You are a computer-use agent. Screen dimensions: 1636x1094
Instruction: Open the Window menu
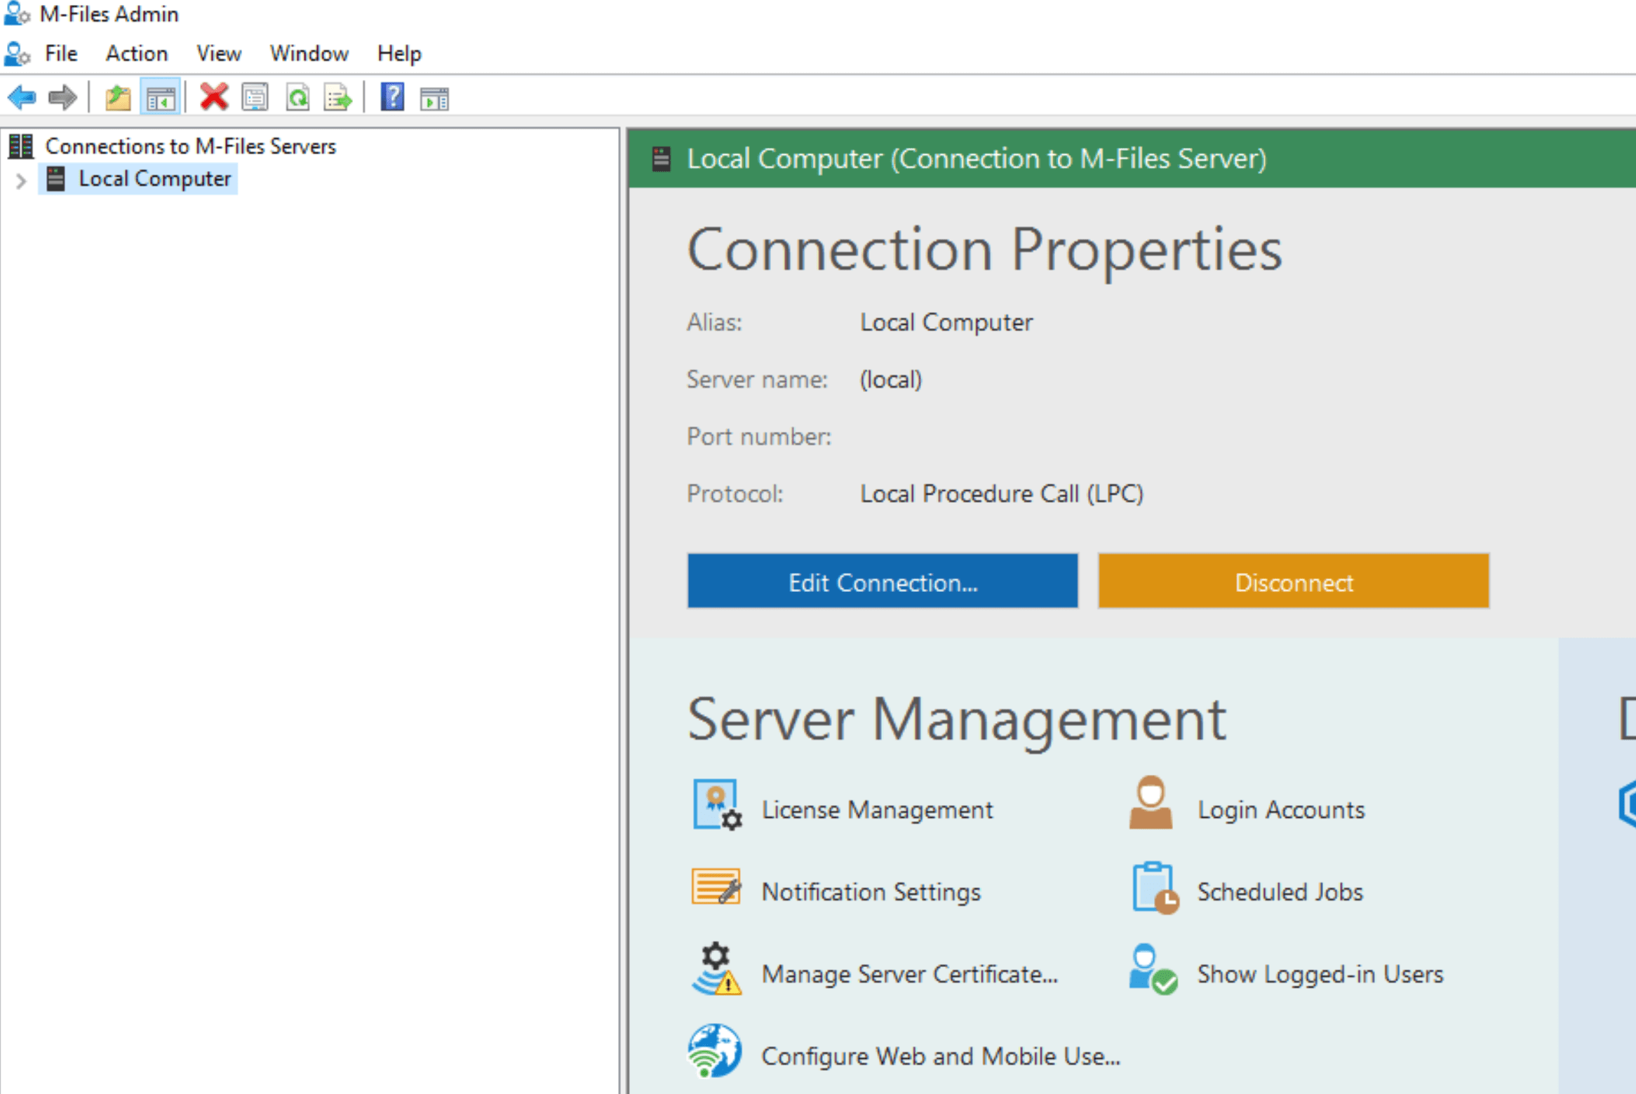click(x=309, y=53)
